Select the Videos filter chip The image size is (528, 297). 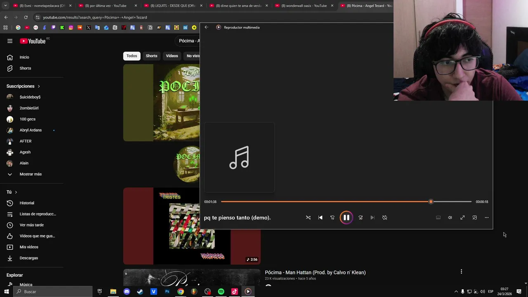[x=172, y=56]
